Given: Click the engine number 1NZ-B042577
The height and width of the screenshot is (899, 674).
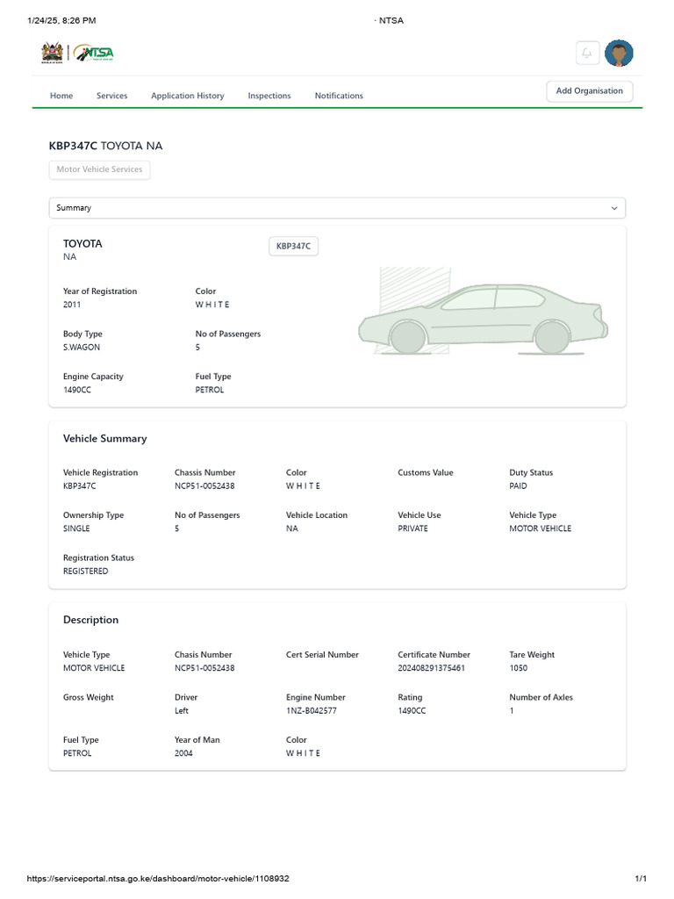Looking at the screenshot, I should coord(311,711).
